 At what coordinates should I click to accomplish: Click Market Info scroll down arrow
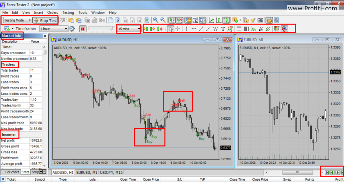(x=44, y=166)
